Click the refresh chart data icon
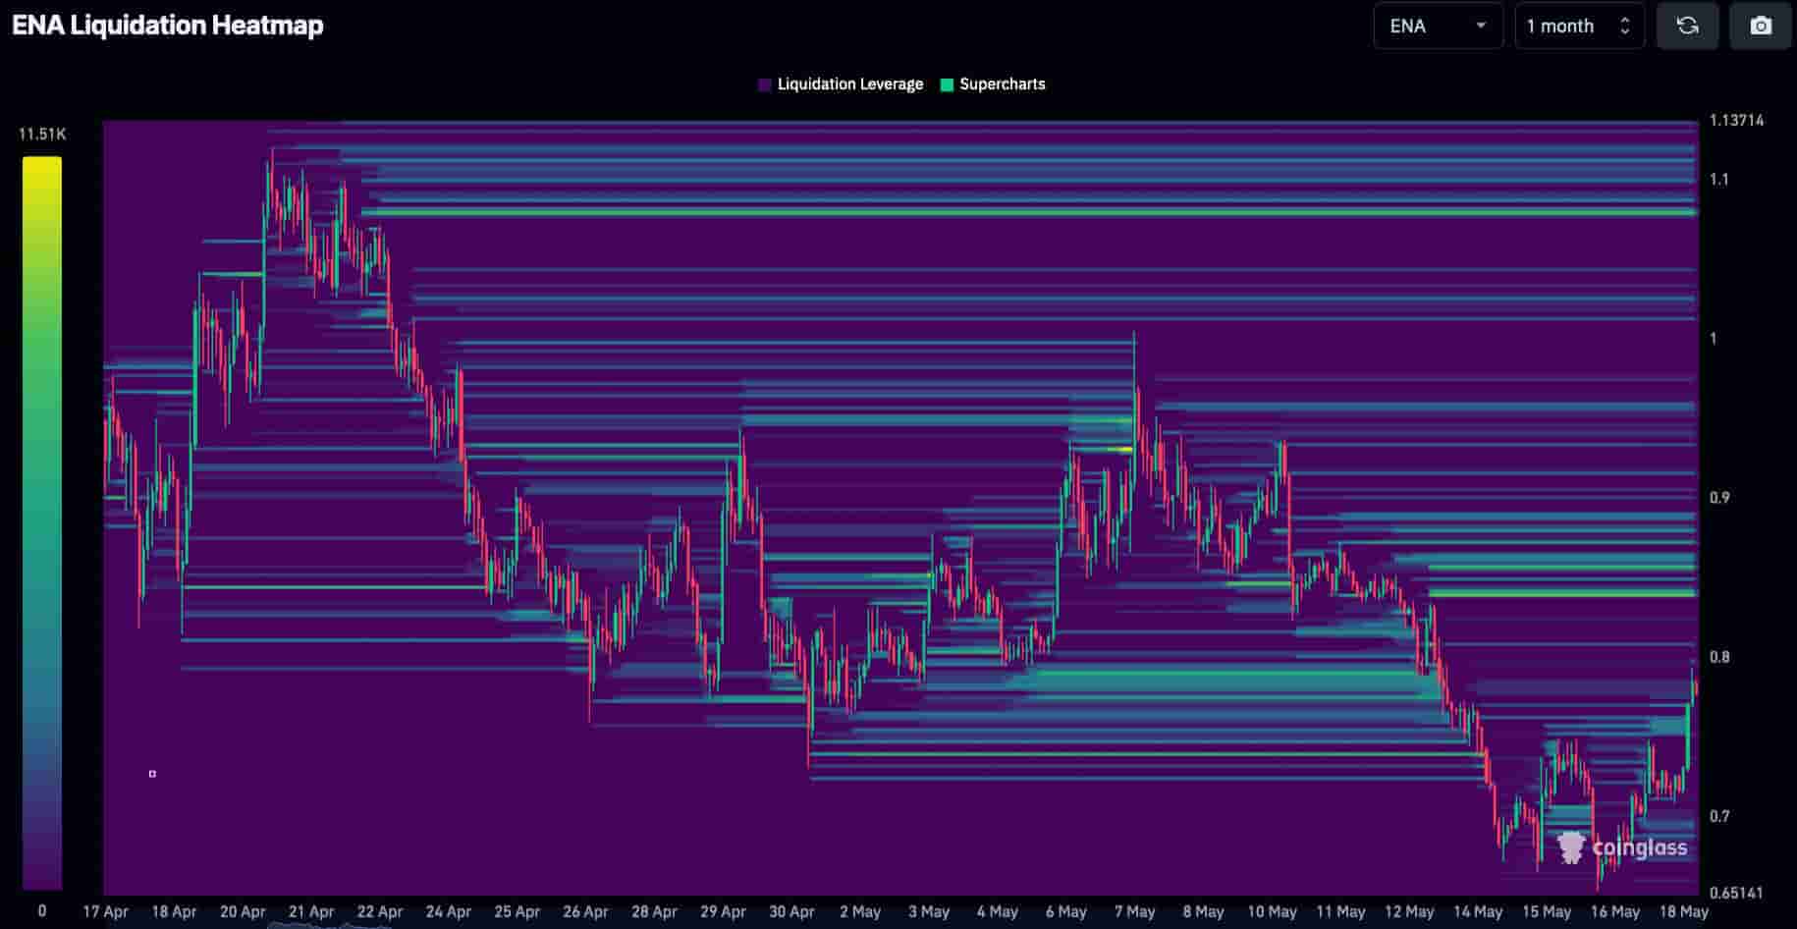The height and width of the screenshot is (929, 1797). [1687, 27]
